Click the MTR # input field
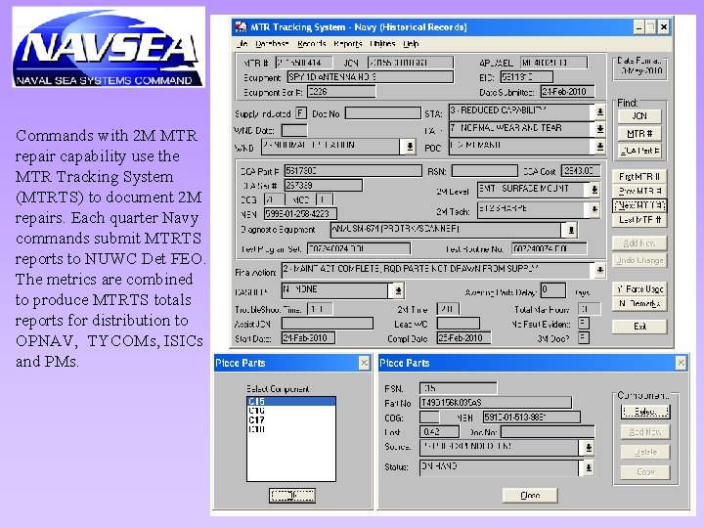The image size is (704, 528). (x=304, y=63)
